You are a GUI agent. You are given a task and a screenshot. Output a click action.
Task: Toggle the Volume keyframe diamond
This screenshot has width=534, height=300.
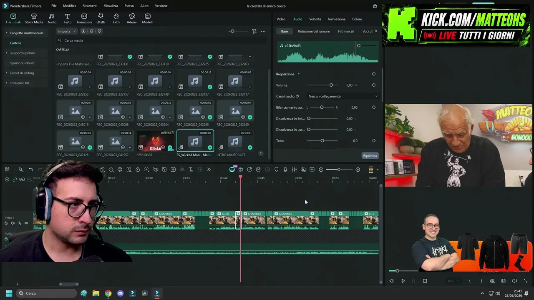tap(374, 85)
